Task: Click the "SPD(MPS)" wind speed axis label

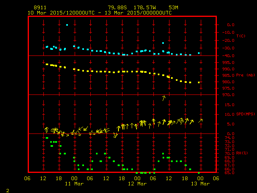Action: [x=245, y=114]
